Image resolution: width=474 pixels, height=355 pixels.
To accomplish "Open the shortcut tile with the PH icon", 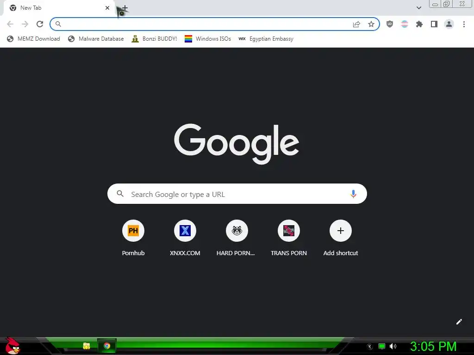I will point(133,239).
